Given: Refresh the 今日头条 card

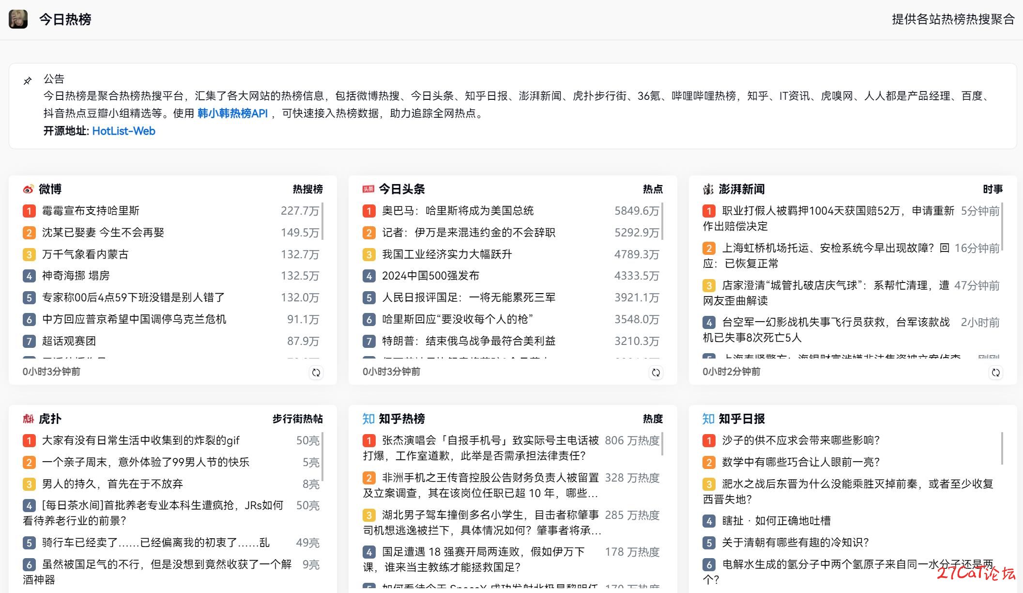Looking at the screenshot, I should (x=656, y=373).
